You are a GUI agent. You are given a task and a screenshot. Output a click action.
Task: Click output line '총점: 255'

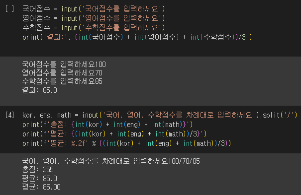pyautogui.click(x=38, y=170)
